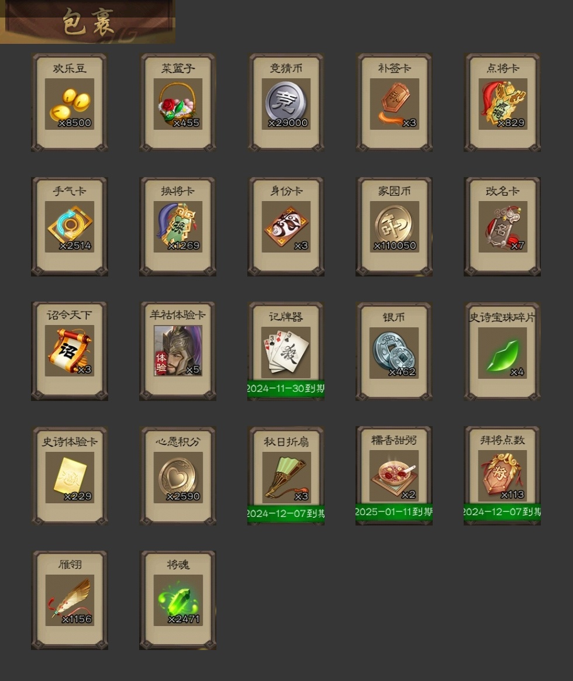Select the 补签卡 item card

click(x=394, y=102)
